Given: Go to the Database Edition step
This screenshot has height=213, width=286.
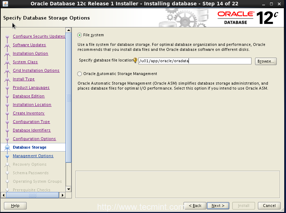Looking at the screenshot, I should pyautogui.click(x=29, y=96).
